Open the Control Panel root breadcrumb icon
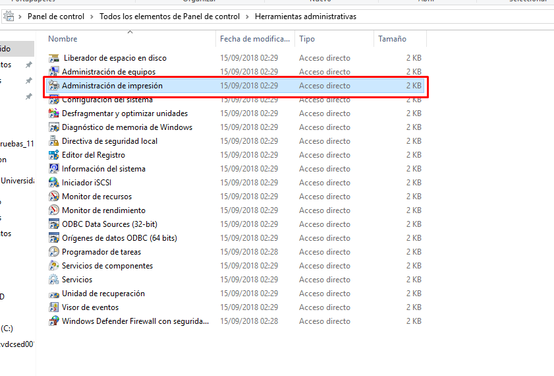554x376 pixels. tap(9, 16)
